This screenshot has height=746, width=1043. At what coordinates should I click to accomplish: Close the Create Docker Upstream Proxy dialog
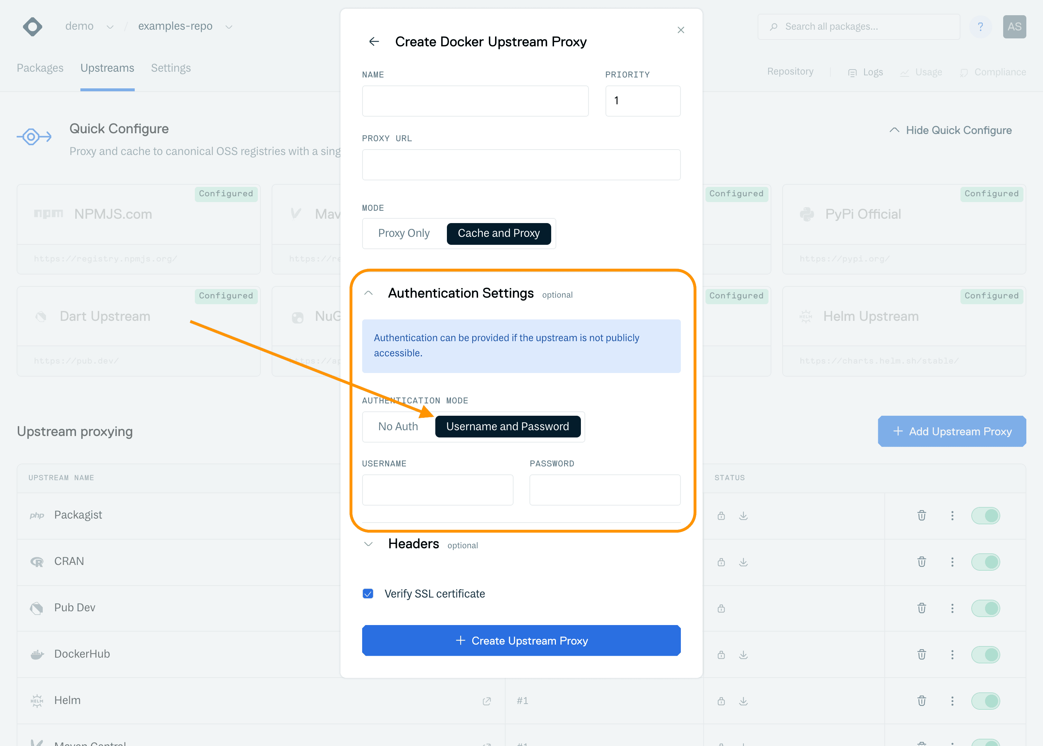pyautogui.click(x=680, y=30)
